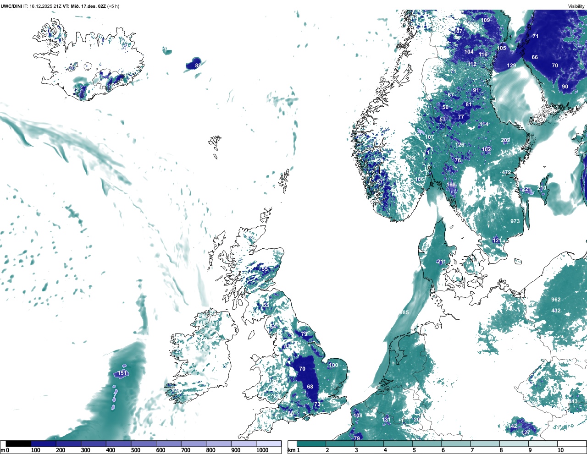Click the 973 value over southern Sweden

pos(515,221)
